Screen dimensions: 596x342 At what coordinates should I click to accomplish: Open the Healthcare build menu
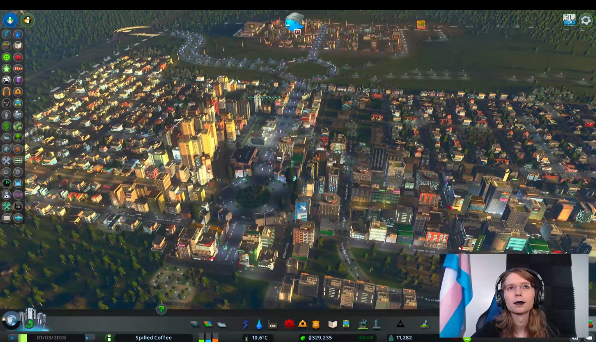(x=289, y=324)
